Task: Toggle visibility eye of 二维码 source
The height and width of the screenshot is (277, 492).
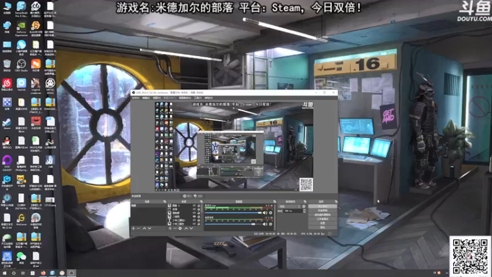Action: pos(194,217)
